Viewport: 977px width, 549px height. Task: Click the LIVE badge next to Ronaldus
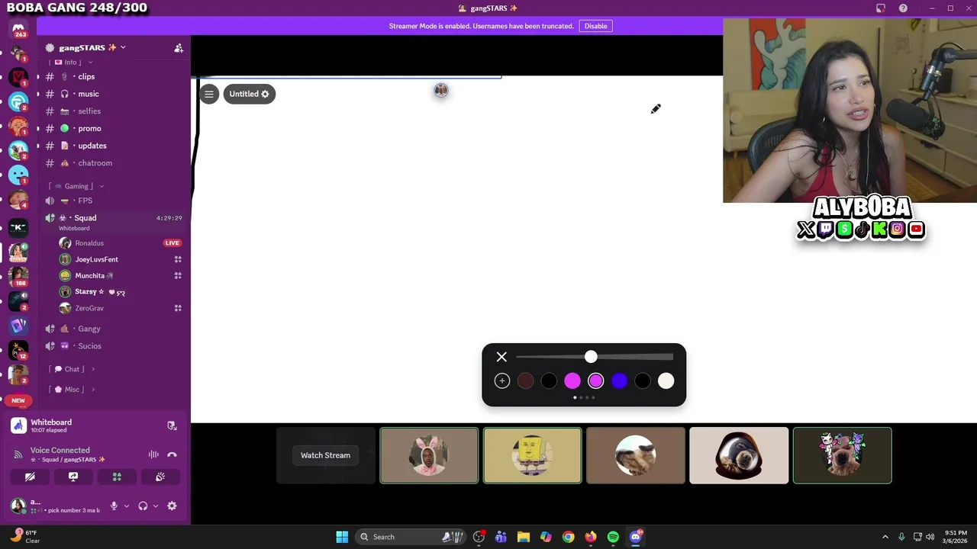172,243
